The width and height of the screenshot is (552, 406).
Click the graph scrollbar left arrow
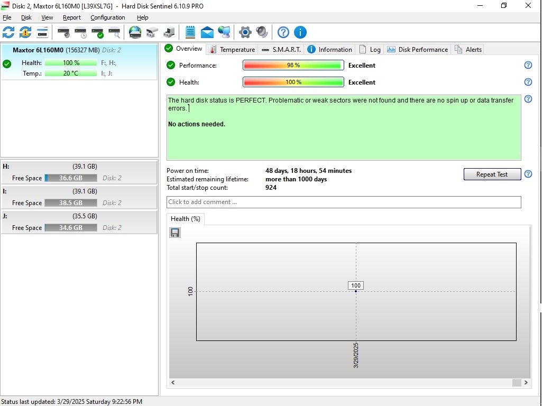[x=173, y=382]
